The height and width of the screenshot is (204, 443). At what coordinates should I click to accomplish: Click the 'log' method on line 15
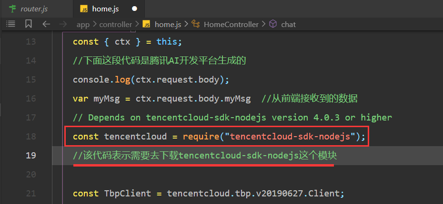(x=122, y=80)
